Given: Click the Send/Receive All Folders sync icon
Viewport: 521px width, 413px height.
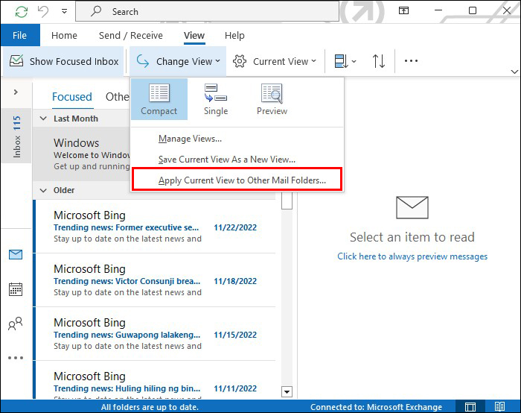Looking at the screenshot, I should (22, 12).
